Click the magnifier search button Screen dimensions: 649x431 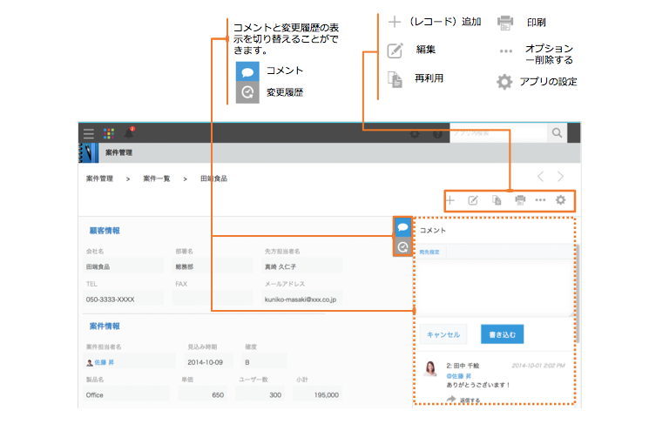[x=557, y=133]
